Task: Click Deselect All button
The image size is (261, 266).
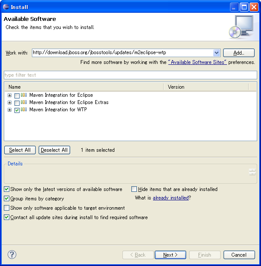Action: [54, 150]
